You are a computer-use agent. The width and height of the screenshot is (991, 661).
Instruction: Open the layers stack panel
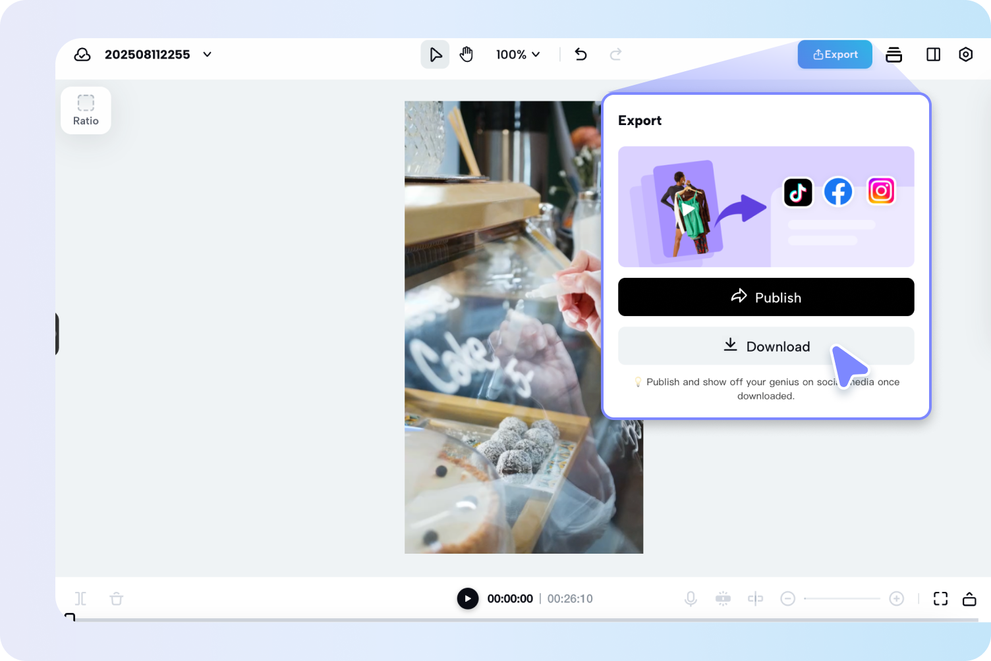(893, 55)
